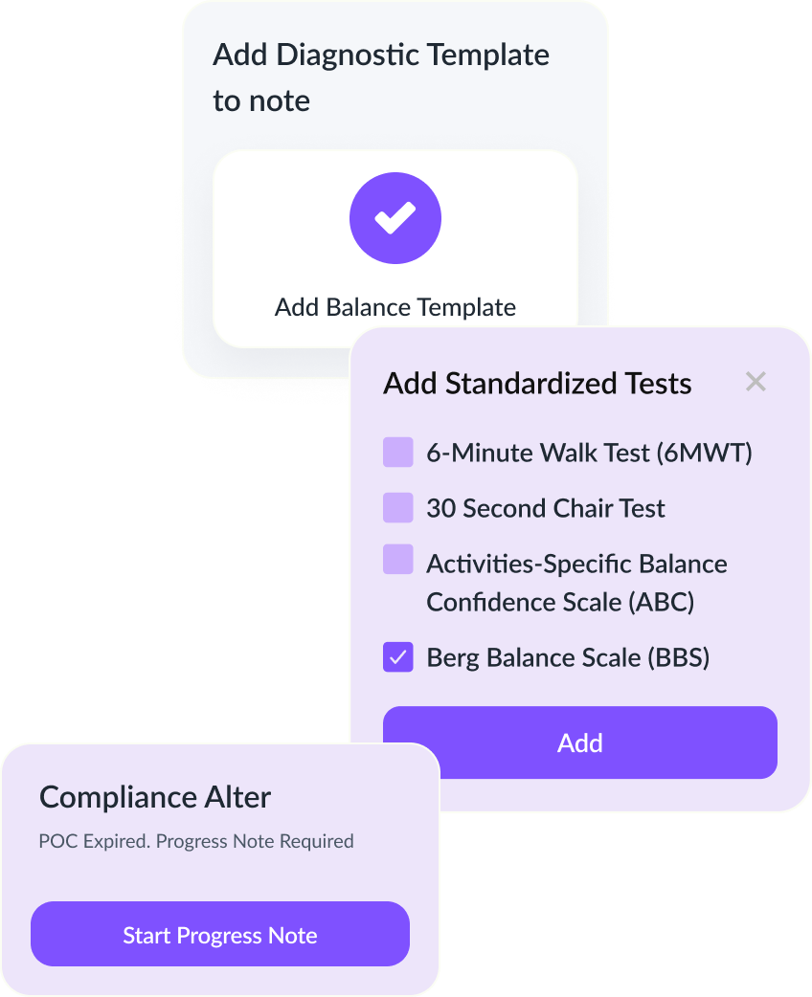The height and width of the screenshot is (997, 812).
Task: Select the Add Balance Template label
Action: (x=395, y=307)
